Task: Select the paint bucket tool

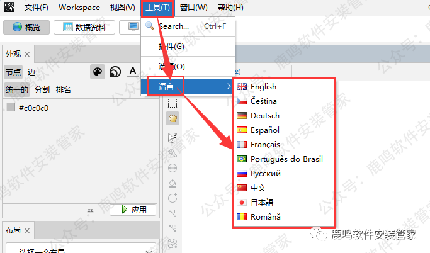Action: point(173,183)
